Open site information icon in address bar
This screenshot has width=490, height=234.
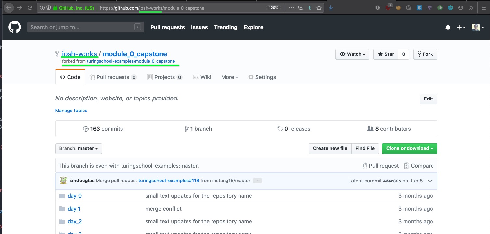click(42, 8)
